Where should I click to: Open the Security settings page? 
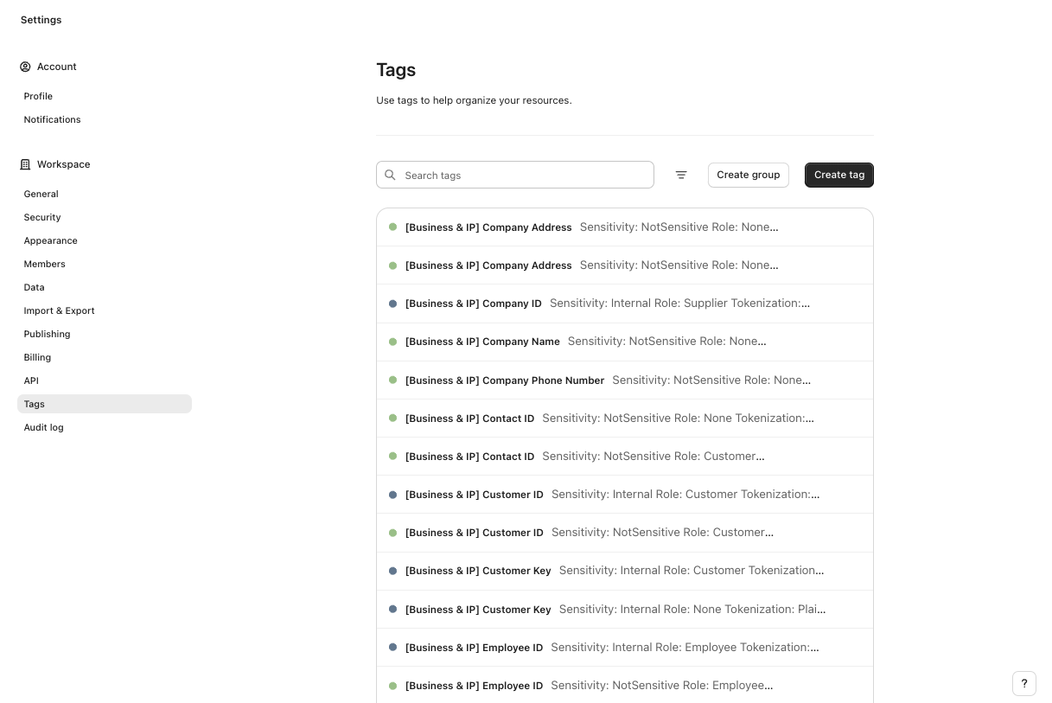[42, 217]
